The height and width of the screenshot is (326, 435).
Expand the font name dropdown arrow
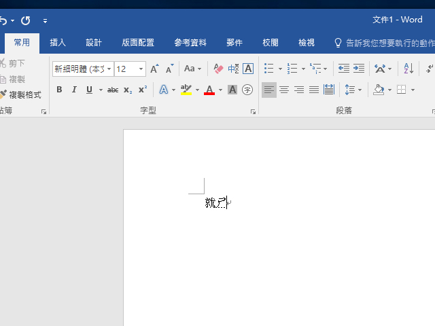(x=109, y=69)
